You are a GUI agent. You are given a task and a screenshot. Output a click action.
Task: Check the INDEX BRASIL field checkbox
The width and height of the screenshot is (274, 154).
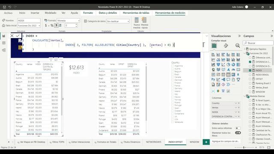[x=250, y=75]
